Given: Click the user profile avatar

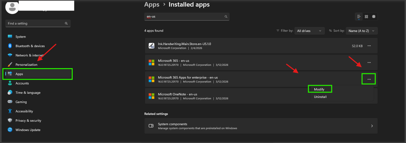Looking at the screenshot, I should 12,8.
